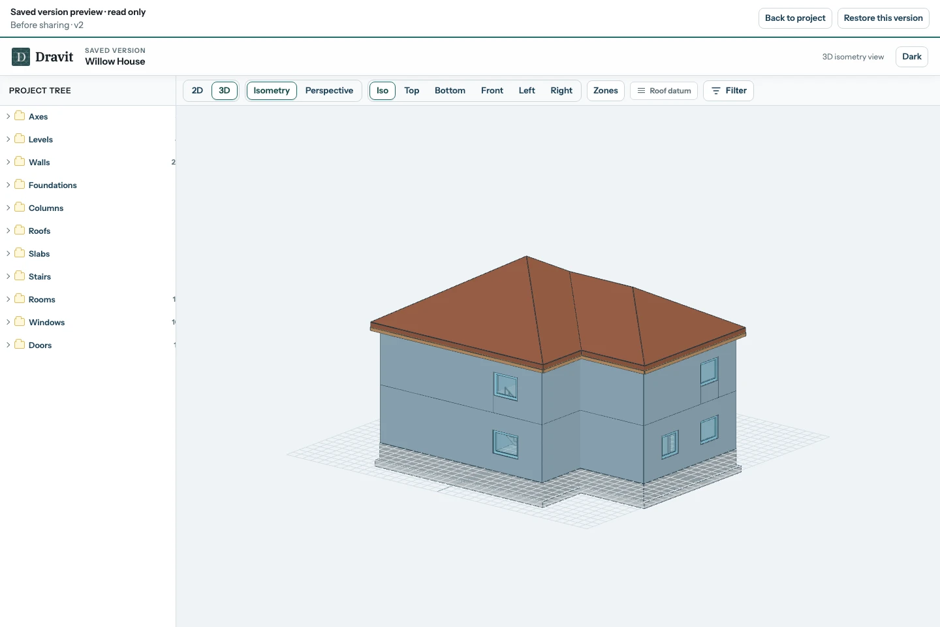Expand the Foundations tree node
940x627 pixels.
click(x=8, y=185)
